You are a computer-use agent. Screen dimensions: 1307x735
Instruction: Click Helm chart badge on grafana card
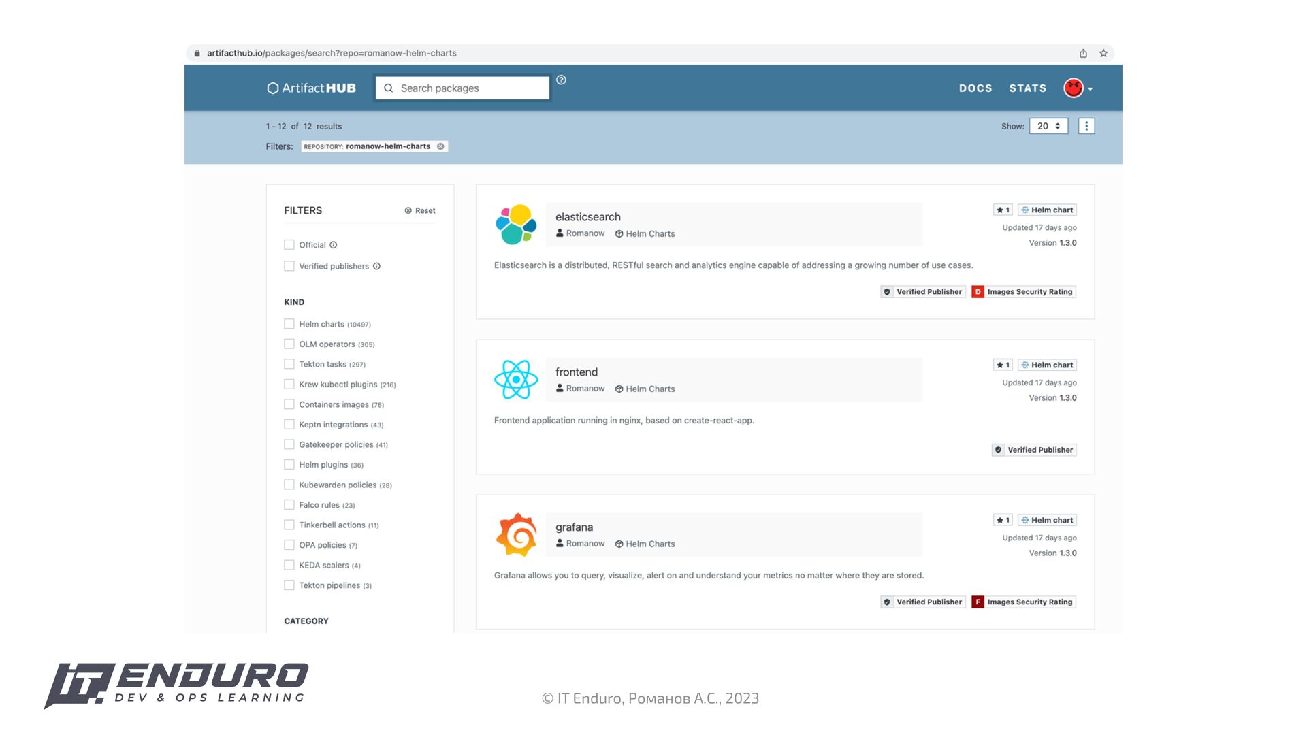point(1047,520)
